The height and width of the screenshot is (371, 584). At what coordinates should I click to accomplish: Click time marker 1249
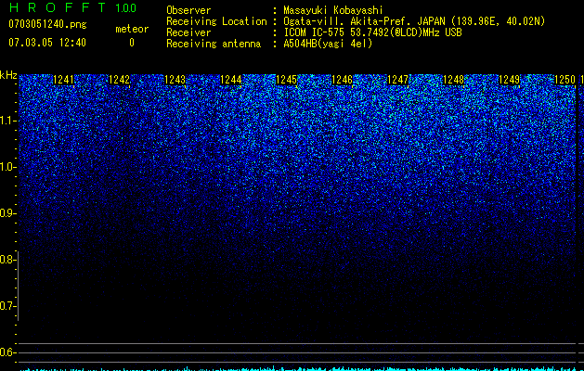tap(509, 80)
